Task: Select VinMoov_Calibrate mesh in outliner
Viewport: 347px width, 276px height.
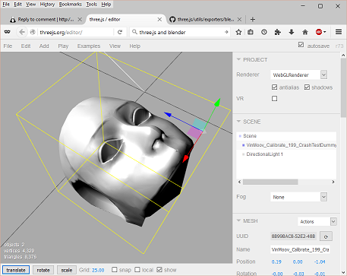Action: pyautogui.click(x=286, y=145)
